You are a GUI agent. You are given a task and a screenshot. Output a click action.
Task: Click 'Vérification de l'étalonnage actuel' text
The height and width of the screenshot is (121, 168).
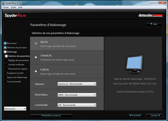pos(57,60)
